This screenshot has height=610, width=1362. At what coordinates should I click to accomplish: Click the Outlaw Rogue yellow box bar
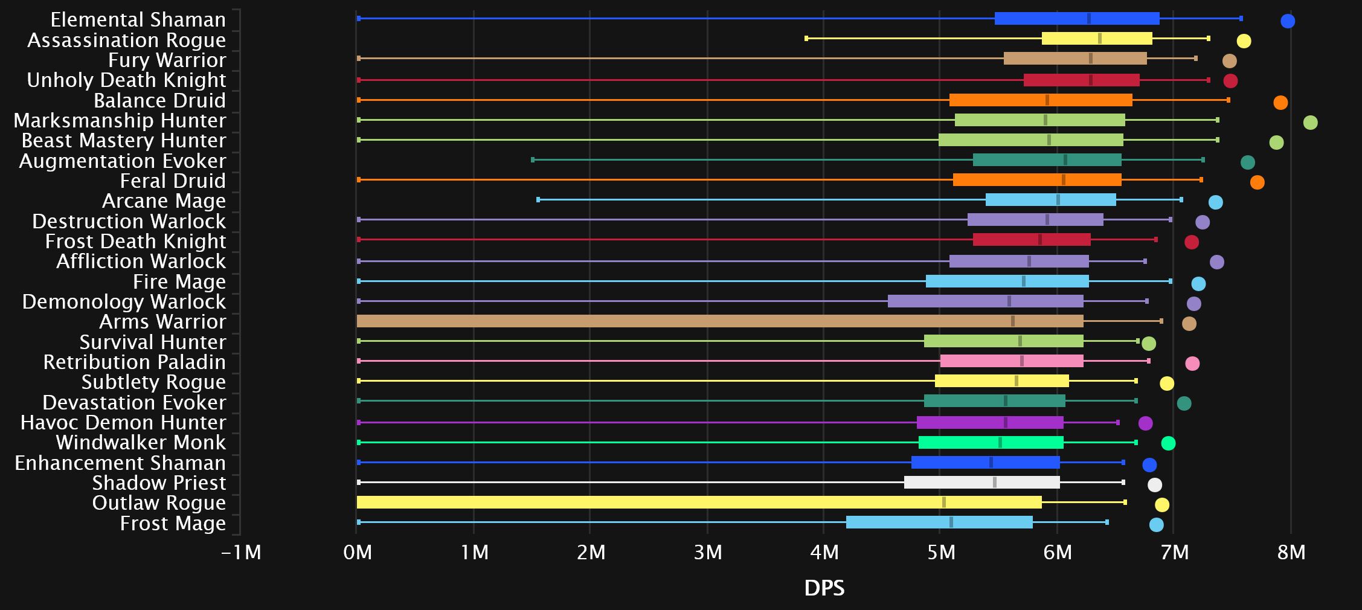pos(699,502)
